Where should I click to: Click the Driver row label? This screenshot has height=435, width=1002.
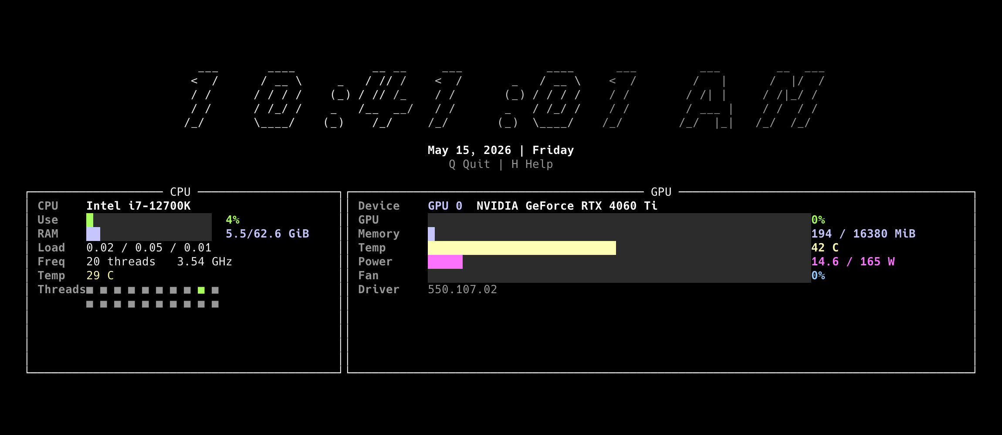click(379, 289)
